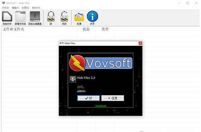This screenshot has width=201, height=132.
Task: Click the Hide Files app icon in the about dialog
Action: click(x=73, y=79)
